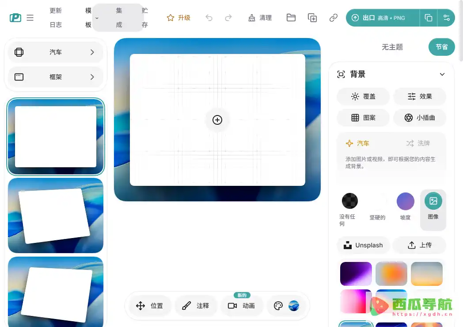Select the first flat layout thumbnail
Image resolution: width=463 pixels, height=327 pixels.
pyautogui.click(x=56, y=137)
